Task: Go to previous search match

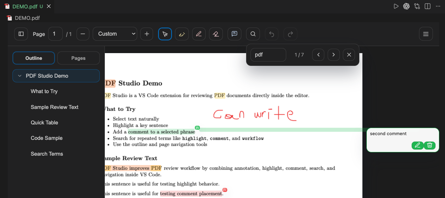Action: (318, 55)
